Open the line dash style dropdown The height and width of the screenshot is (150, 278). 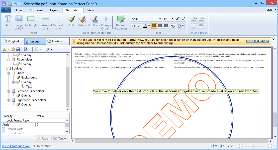[x=202, y=26]
